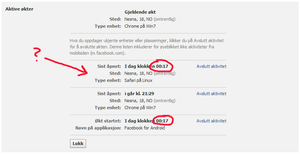This screenshot has width=300, height=154.
Task: Click the circled 00:17 beside Sist åpnet
Action: pyautogui.click(x=162, y=67)
